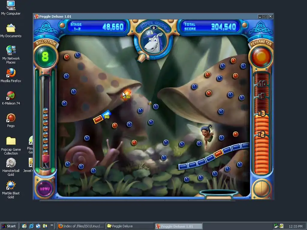Click the orange brick peg in the curved blue row
Screen dimensions: 307x230
(218, 153)
